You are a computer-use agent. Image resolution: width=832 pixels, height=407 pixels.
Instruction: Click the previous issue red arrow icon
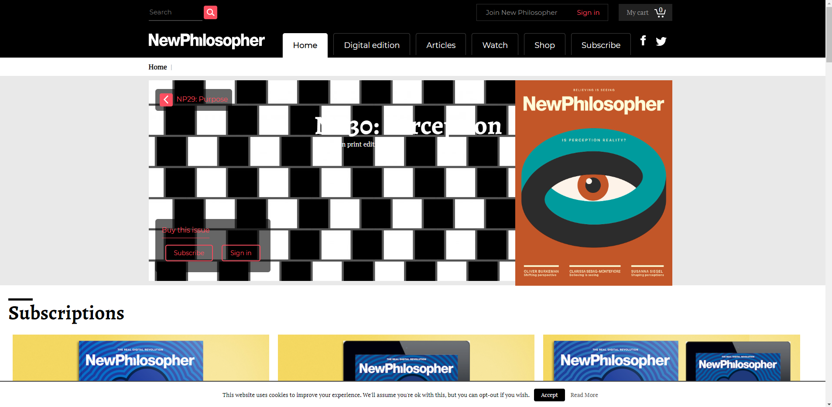click(x=166, y=99)
